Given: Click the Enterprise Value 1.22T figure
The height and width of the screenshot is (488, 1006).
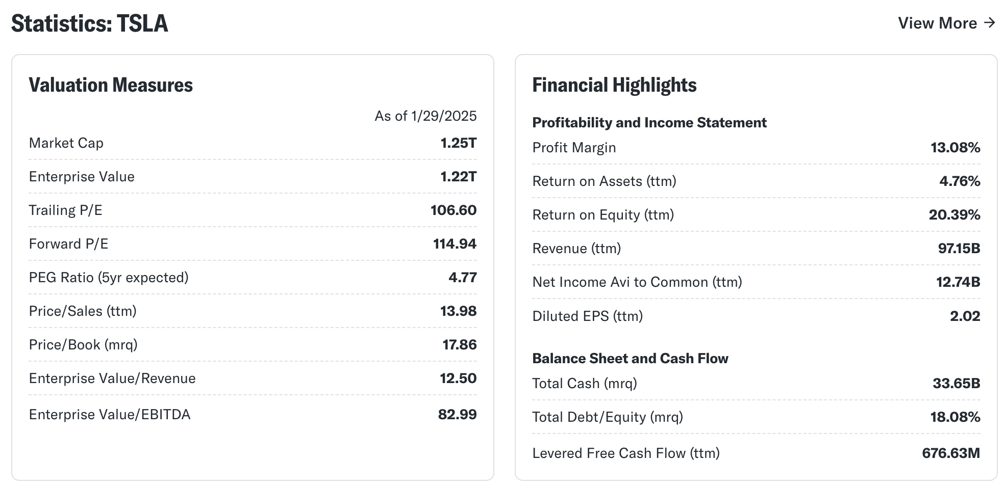Looking at the screenshot, I should pyautogui.click(x=458, y=177).
